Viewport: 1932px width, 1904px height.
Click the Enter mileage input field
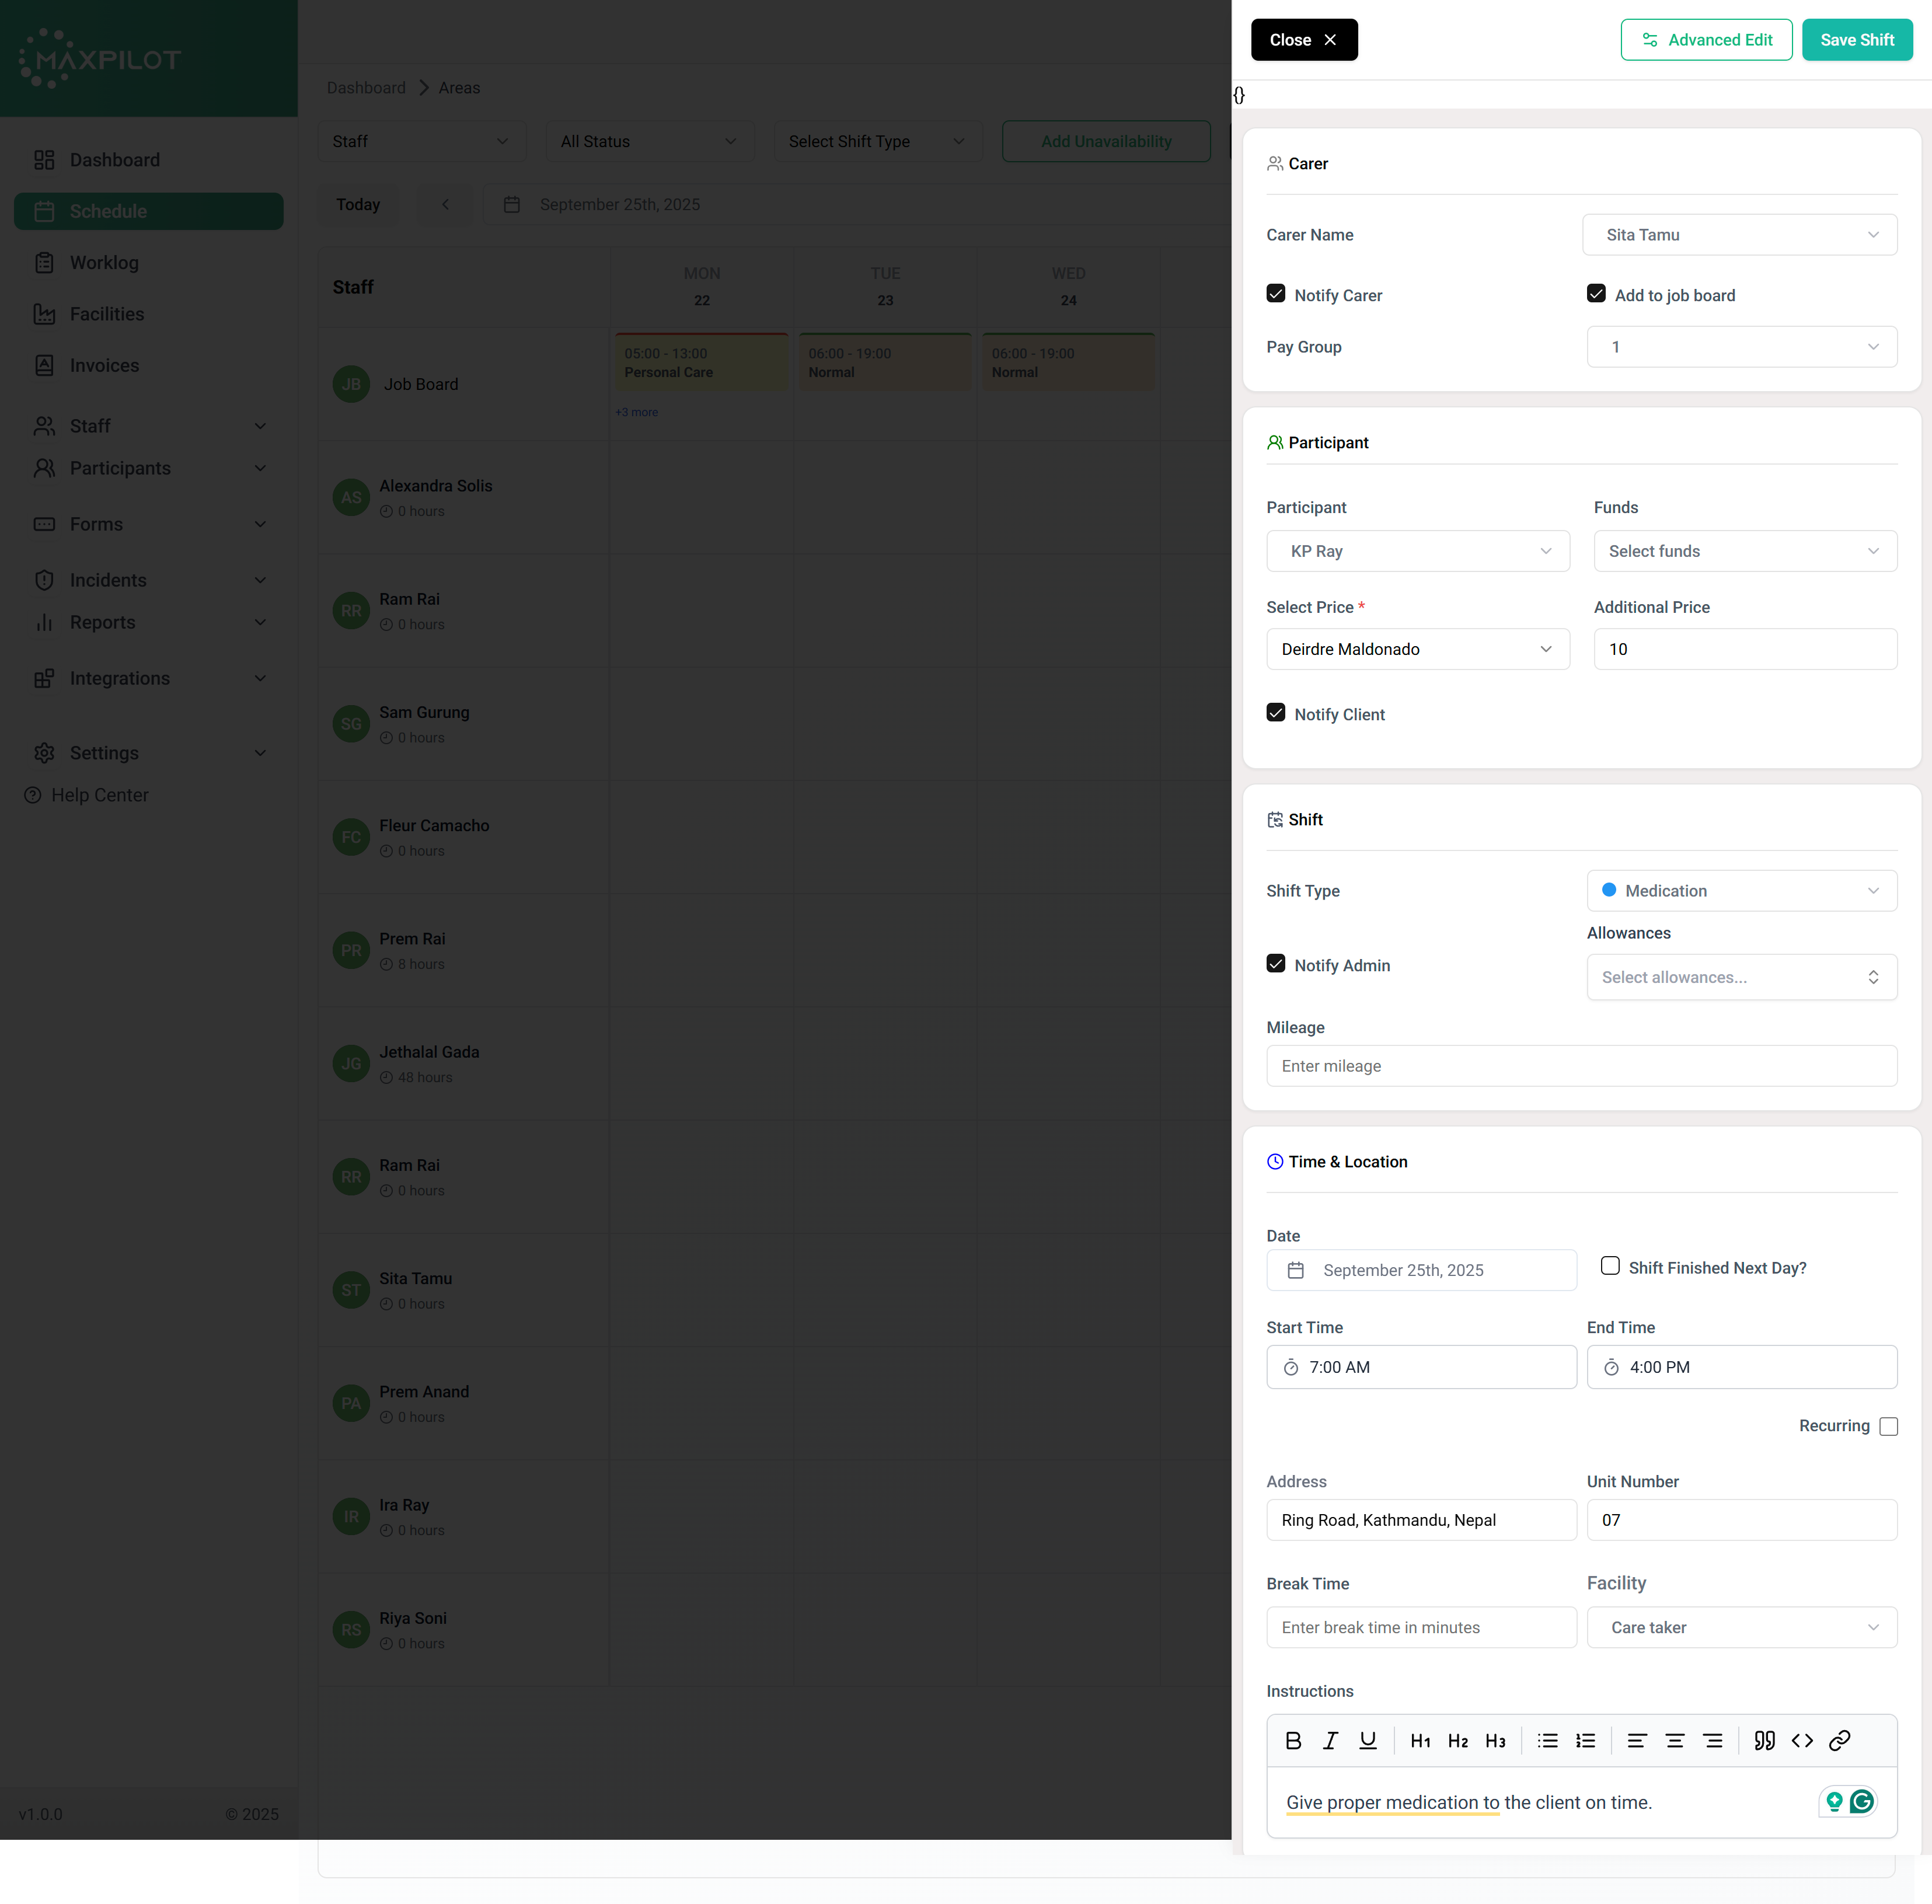[1581, 1066]
